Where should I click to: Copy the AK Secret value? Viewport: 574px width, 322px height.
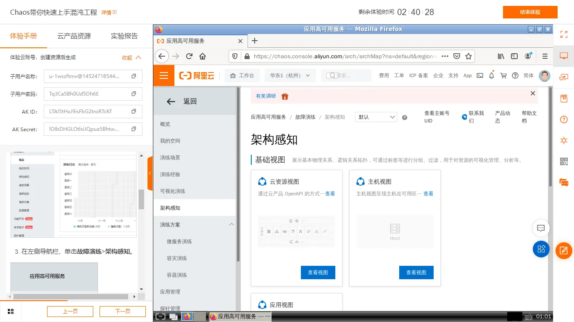pyautogui.click(x=134, y=129)
